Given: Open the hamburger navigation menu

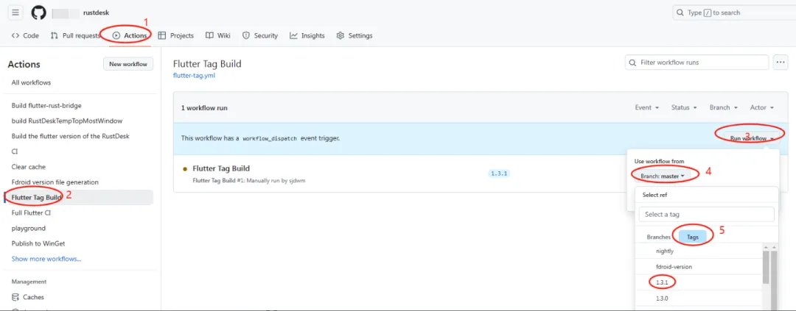Looking at the screenshot, I should (15, 12).
